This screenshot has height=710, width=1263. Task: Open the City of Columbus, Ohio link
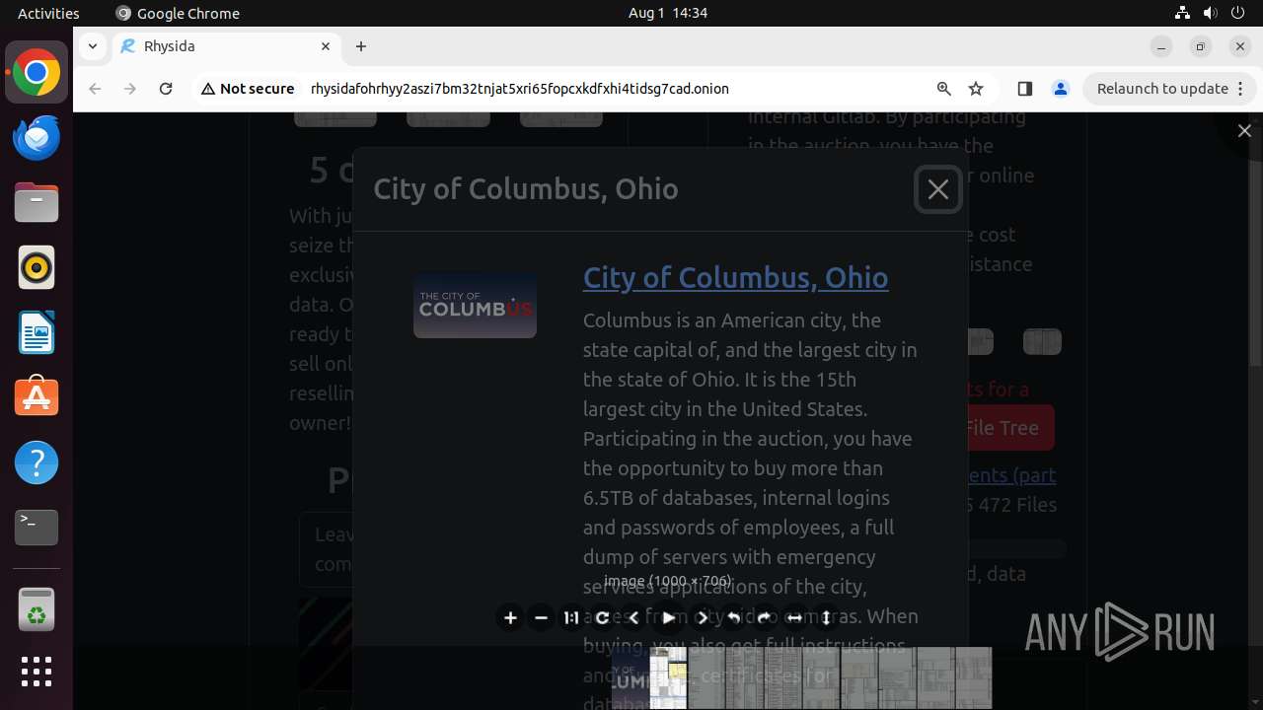[x=735, y=277]
